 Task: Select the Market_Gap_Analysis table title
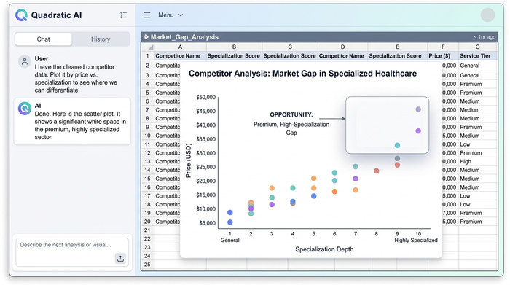184,37
